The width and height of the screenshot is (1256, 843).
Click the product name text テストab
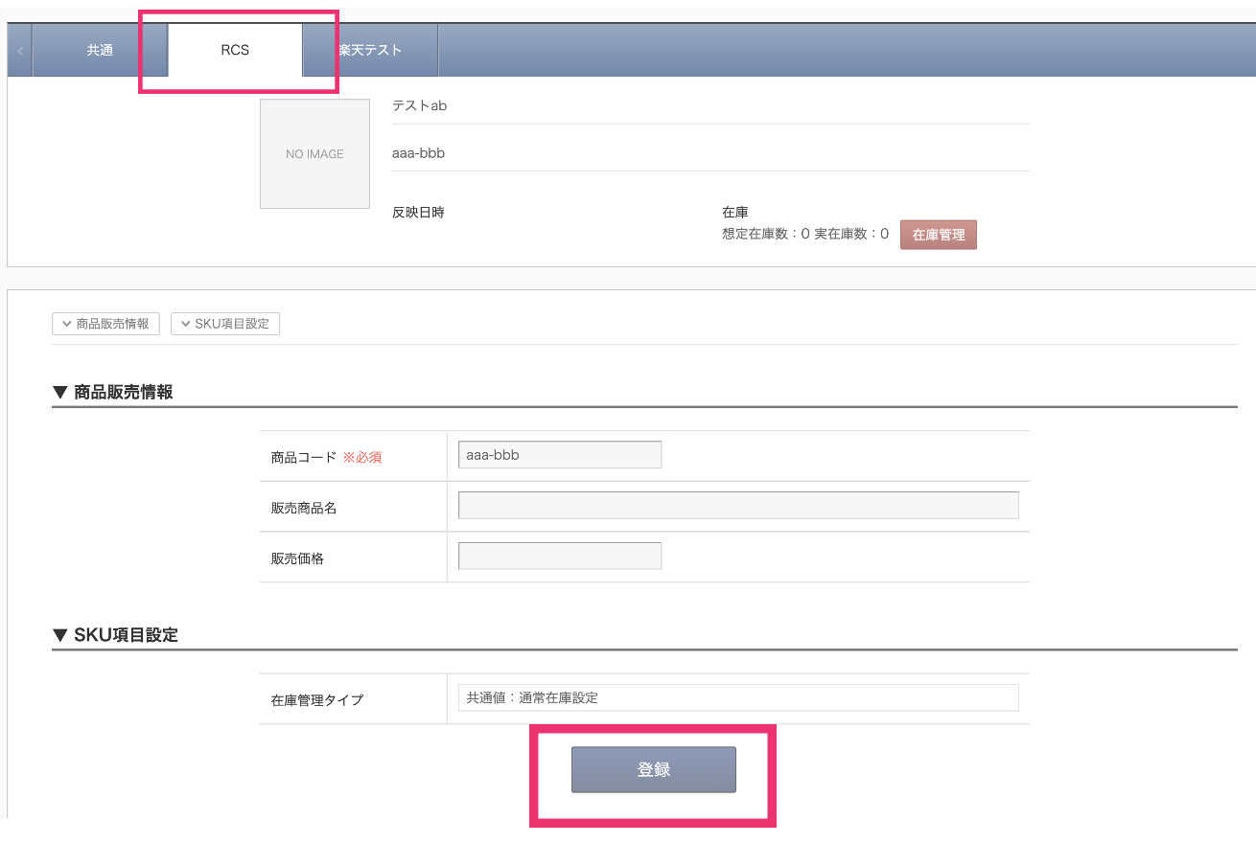419,105
